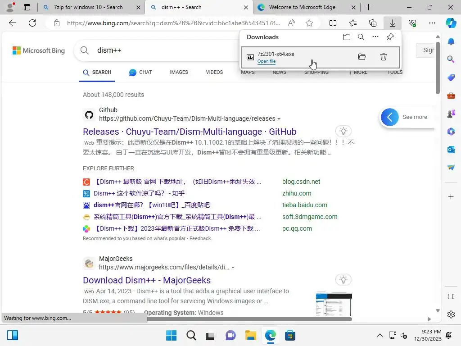The height and width of the screenshot is (346, 461).
Task: Open a new browser tab
Action: 368,7
